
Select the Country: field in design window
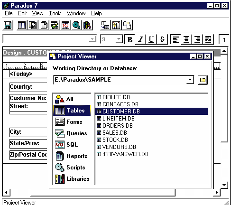28,87
